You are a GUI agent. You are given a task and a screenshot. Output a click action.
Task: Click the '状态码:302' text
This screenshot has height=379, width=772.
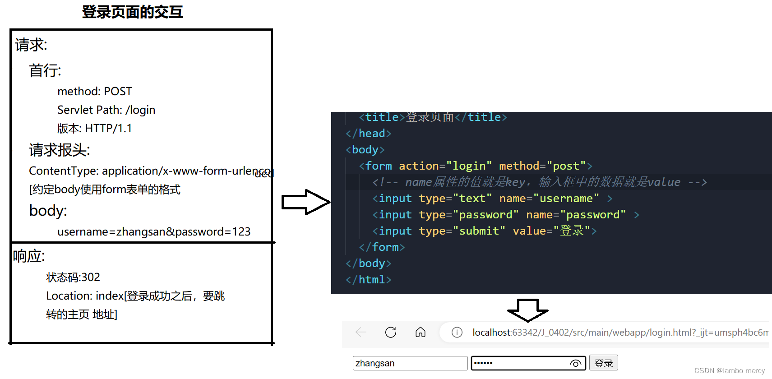pos(73,277)
